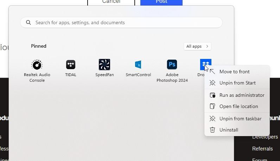The width and height of the screenshot is (280, 161).
Task: Focus the Start menu search field
Action: (x=121, y=22)
